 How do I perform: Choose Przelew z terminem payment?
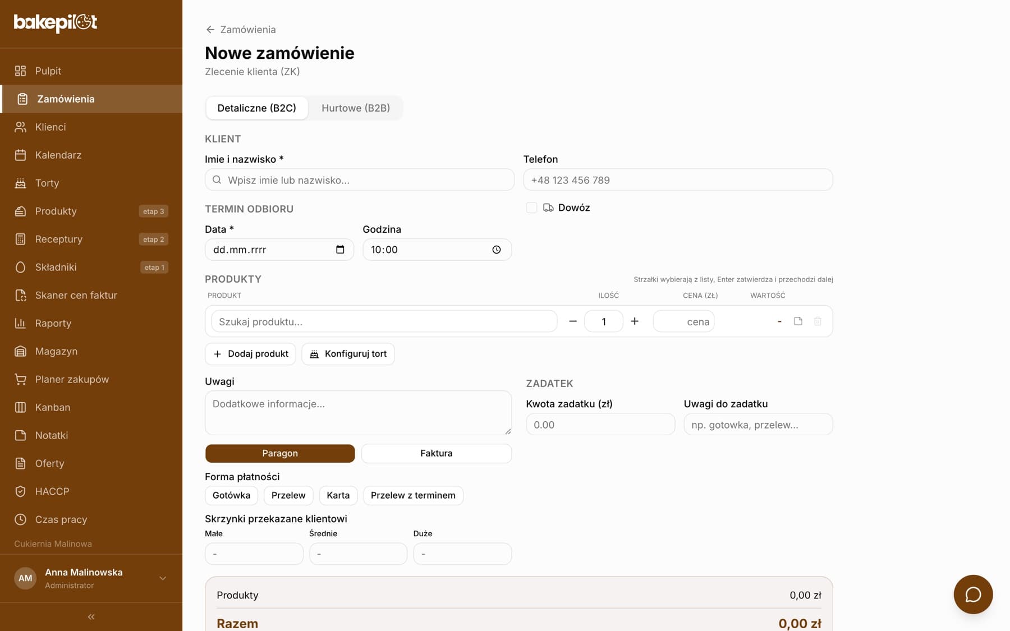coord(413,495)
